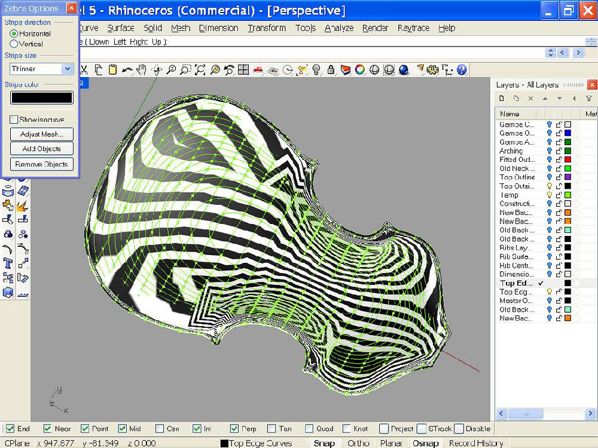Click the Add Objects button
The height and width of the screenshot is (448, 598).
(42, 149)
